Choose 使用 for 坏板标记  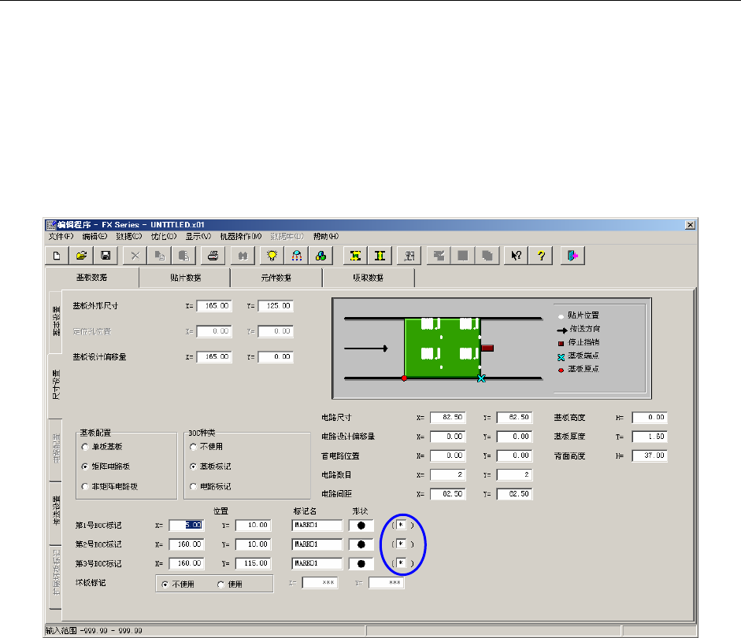(220, 585)
